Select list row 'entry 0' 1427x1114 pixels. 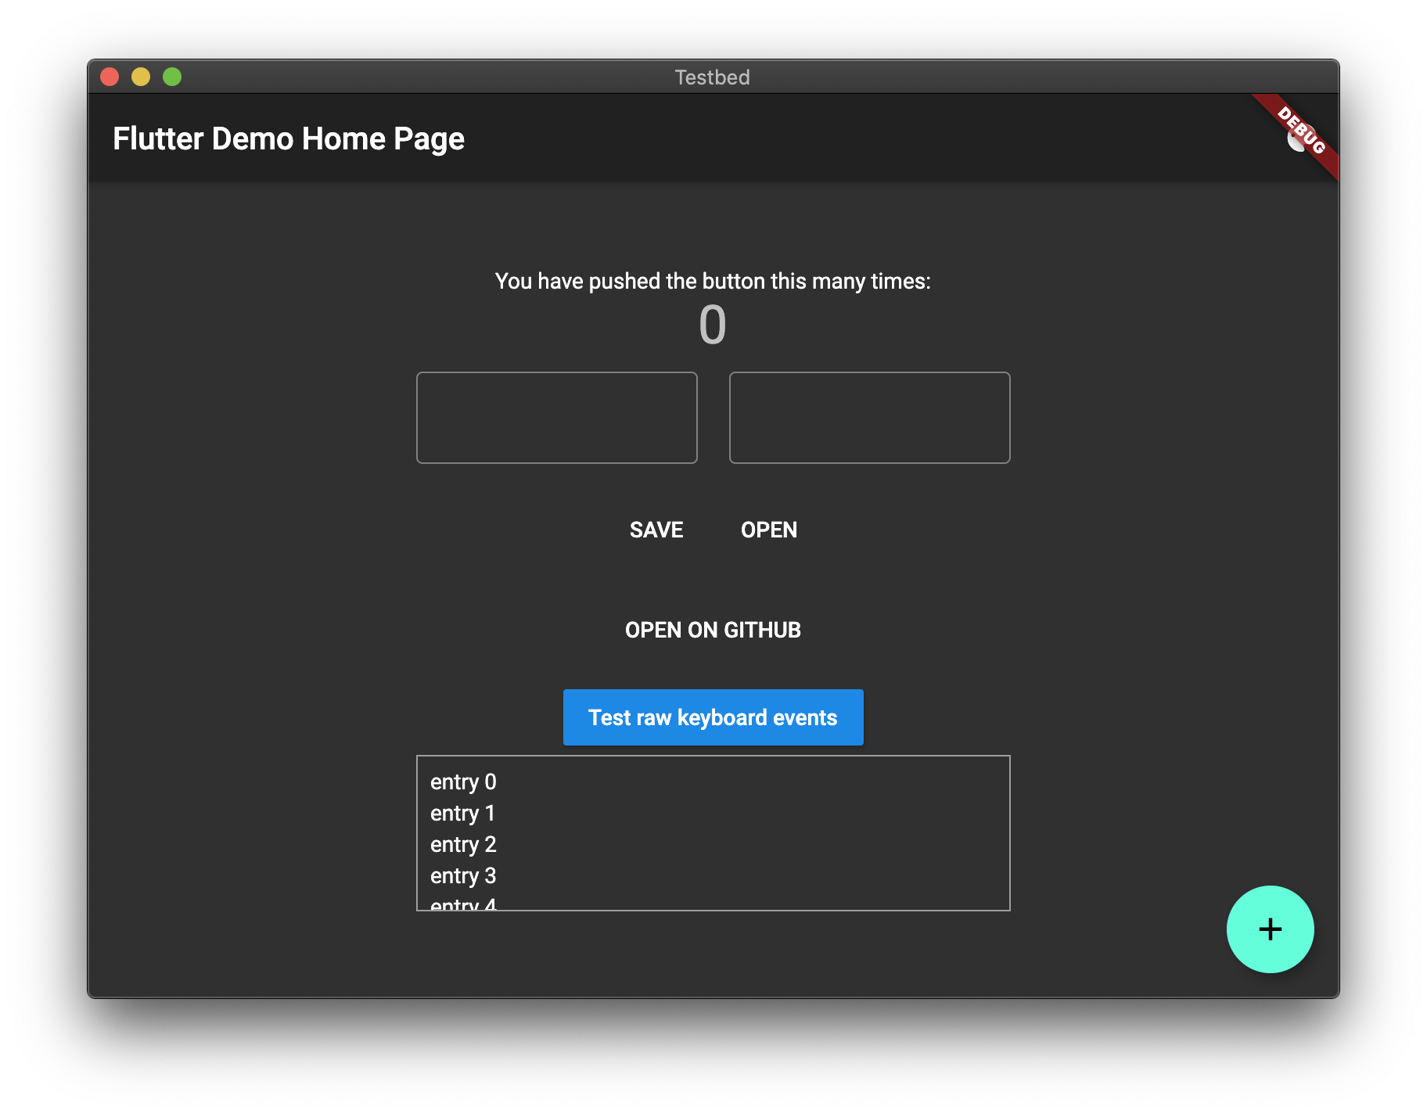pos(713,782)
